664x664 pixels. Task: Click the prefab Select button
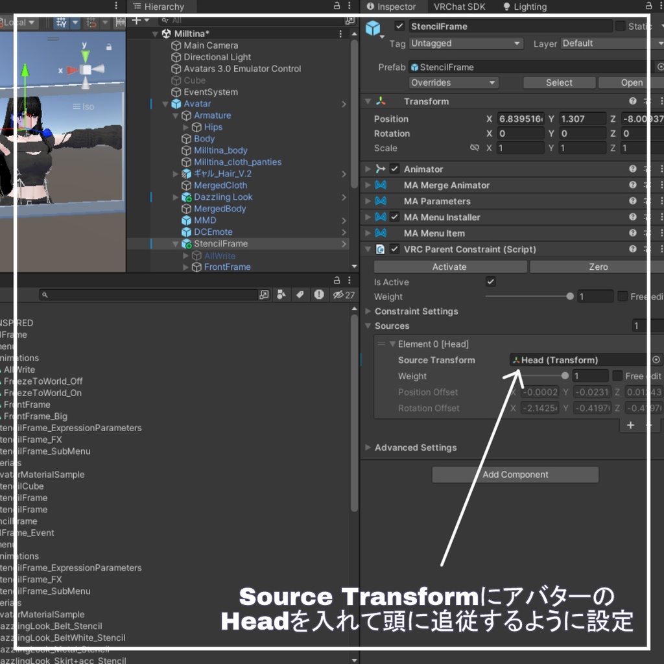(x=559, y=82)
